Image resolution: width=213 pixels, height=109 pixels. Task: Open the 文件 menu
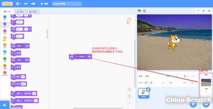click(26, 4)
